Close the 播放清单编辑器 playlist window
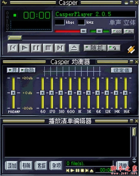This screenshot has width=140, height=176. click(136, 121)
